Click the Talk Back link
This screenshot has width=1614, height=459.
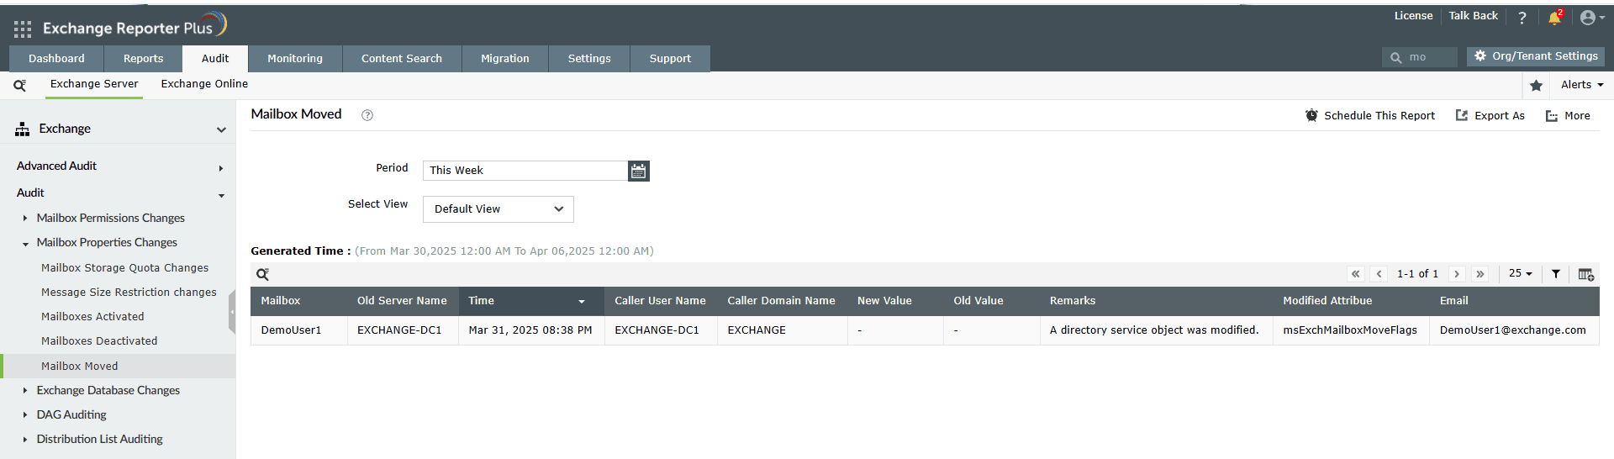coord(1473,16)
